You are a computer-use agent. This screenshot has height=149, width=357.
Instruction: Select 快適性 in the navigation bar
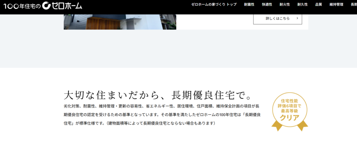pyautogui.click(x=267, y=5)
